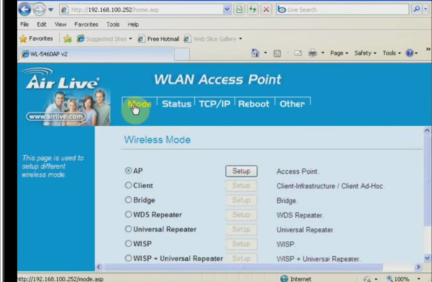Click the Setup button for Client

(241, 186)
